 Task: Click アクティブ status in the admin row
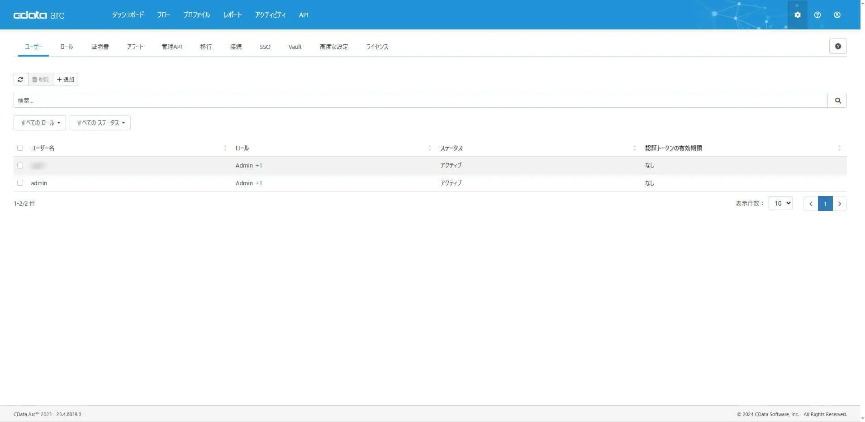pos(451,183)
